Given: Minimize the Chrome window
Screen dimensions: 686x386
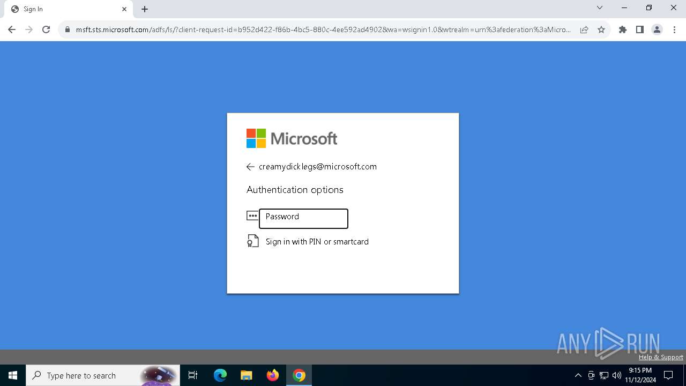Looking at the screenshot, I should pyautogui.click(x=624, y=8).
